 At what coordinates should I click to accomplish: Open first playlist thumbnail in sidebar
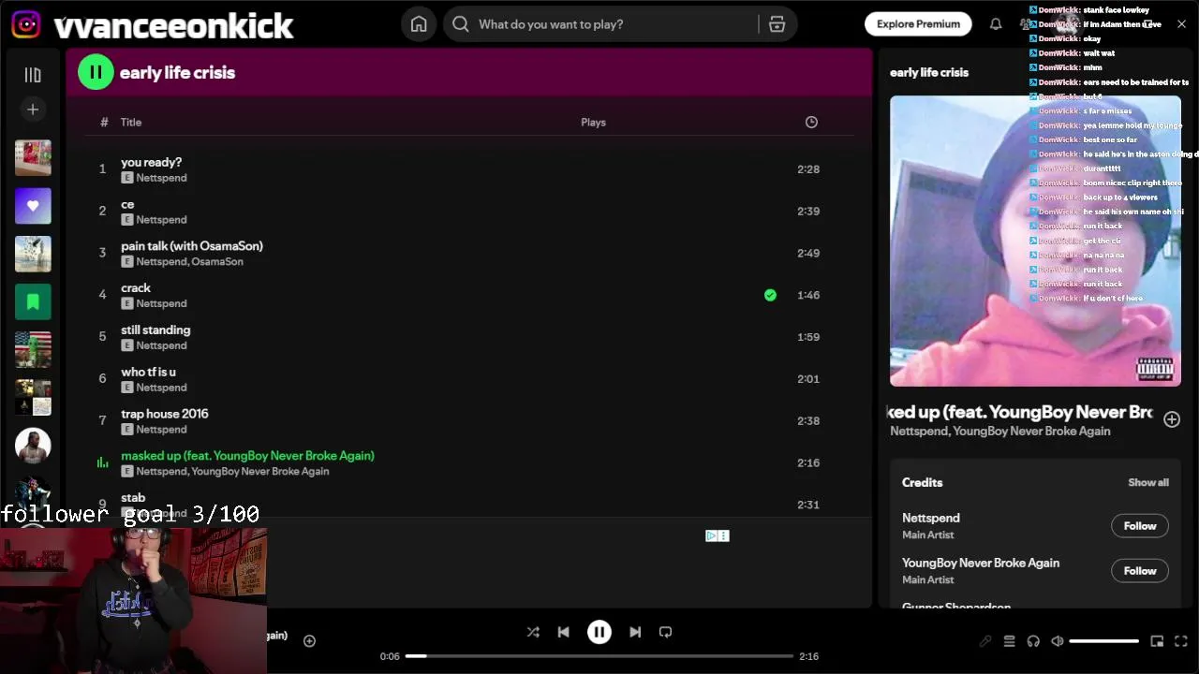pos(33,157)
